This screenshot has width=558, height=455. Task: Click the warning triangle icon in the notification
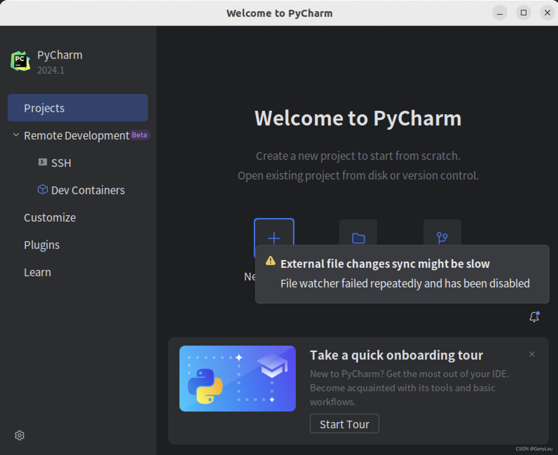click(x=270, y=260)
